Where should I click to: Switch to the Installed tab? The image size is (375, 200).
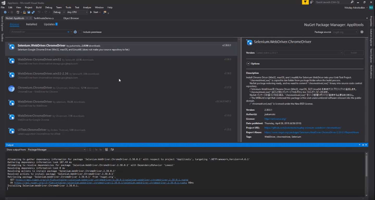pyautogui.click(x=32, y=24)
